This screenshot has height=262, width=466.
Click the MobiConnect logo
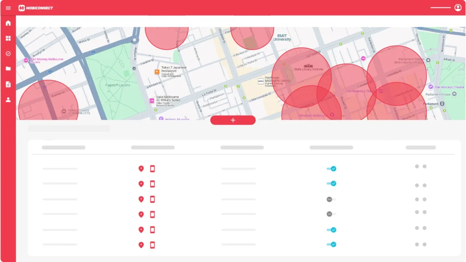tap(35, 8)
